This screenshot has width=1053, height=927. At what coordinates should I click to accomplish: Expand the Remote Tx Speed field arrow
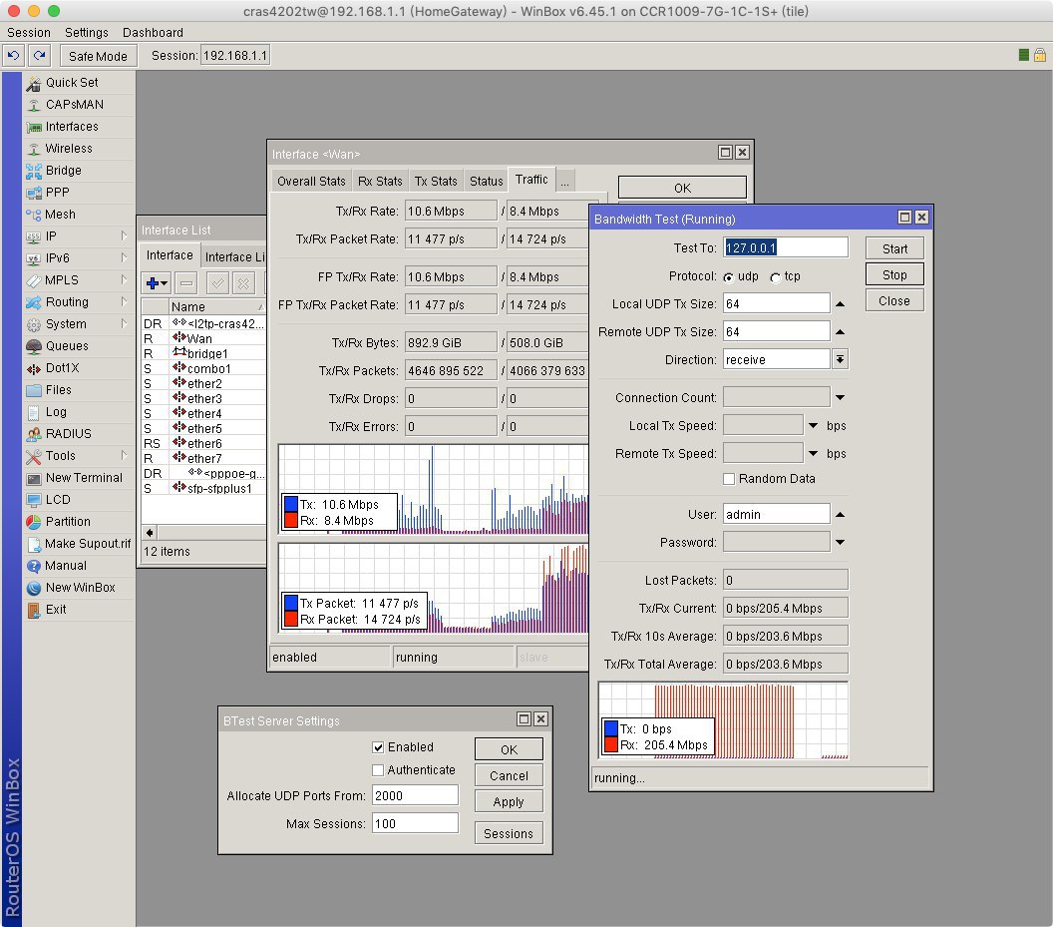point(814,454)
